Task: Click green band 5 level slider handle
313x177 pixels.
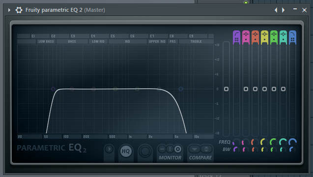Action: [274, 89]
